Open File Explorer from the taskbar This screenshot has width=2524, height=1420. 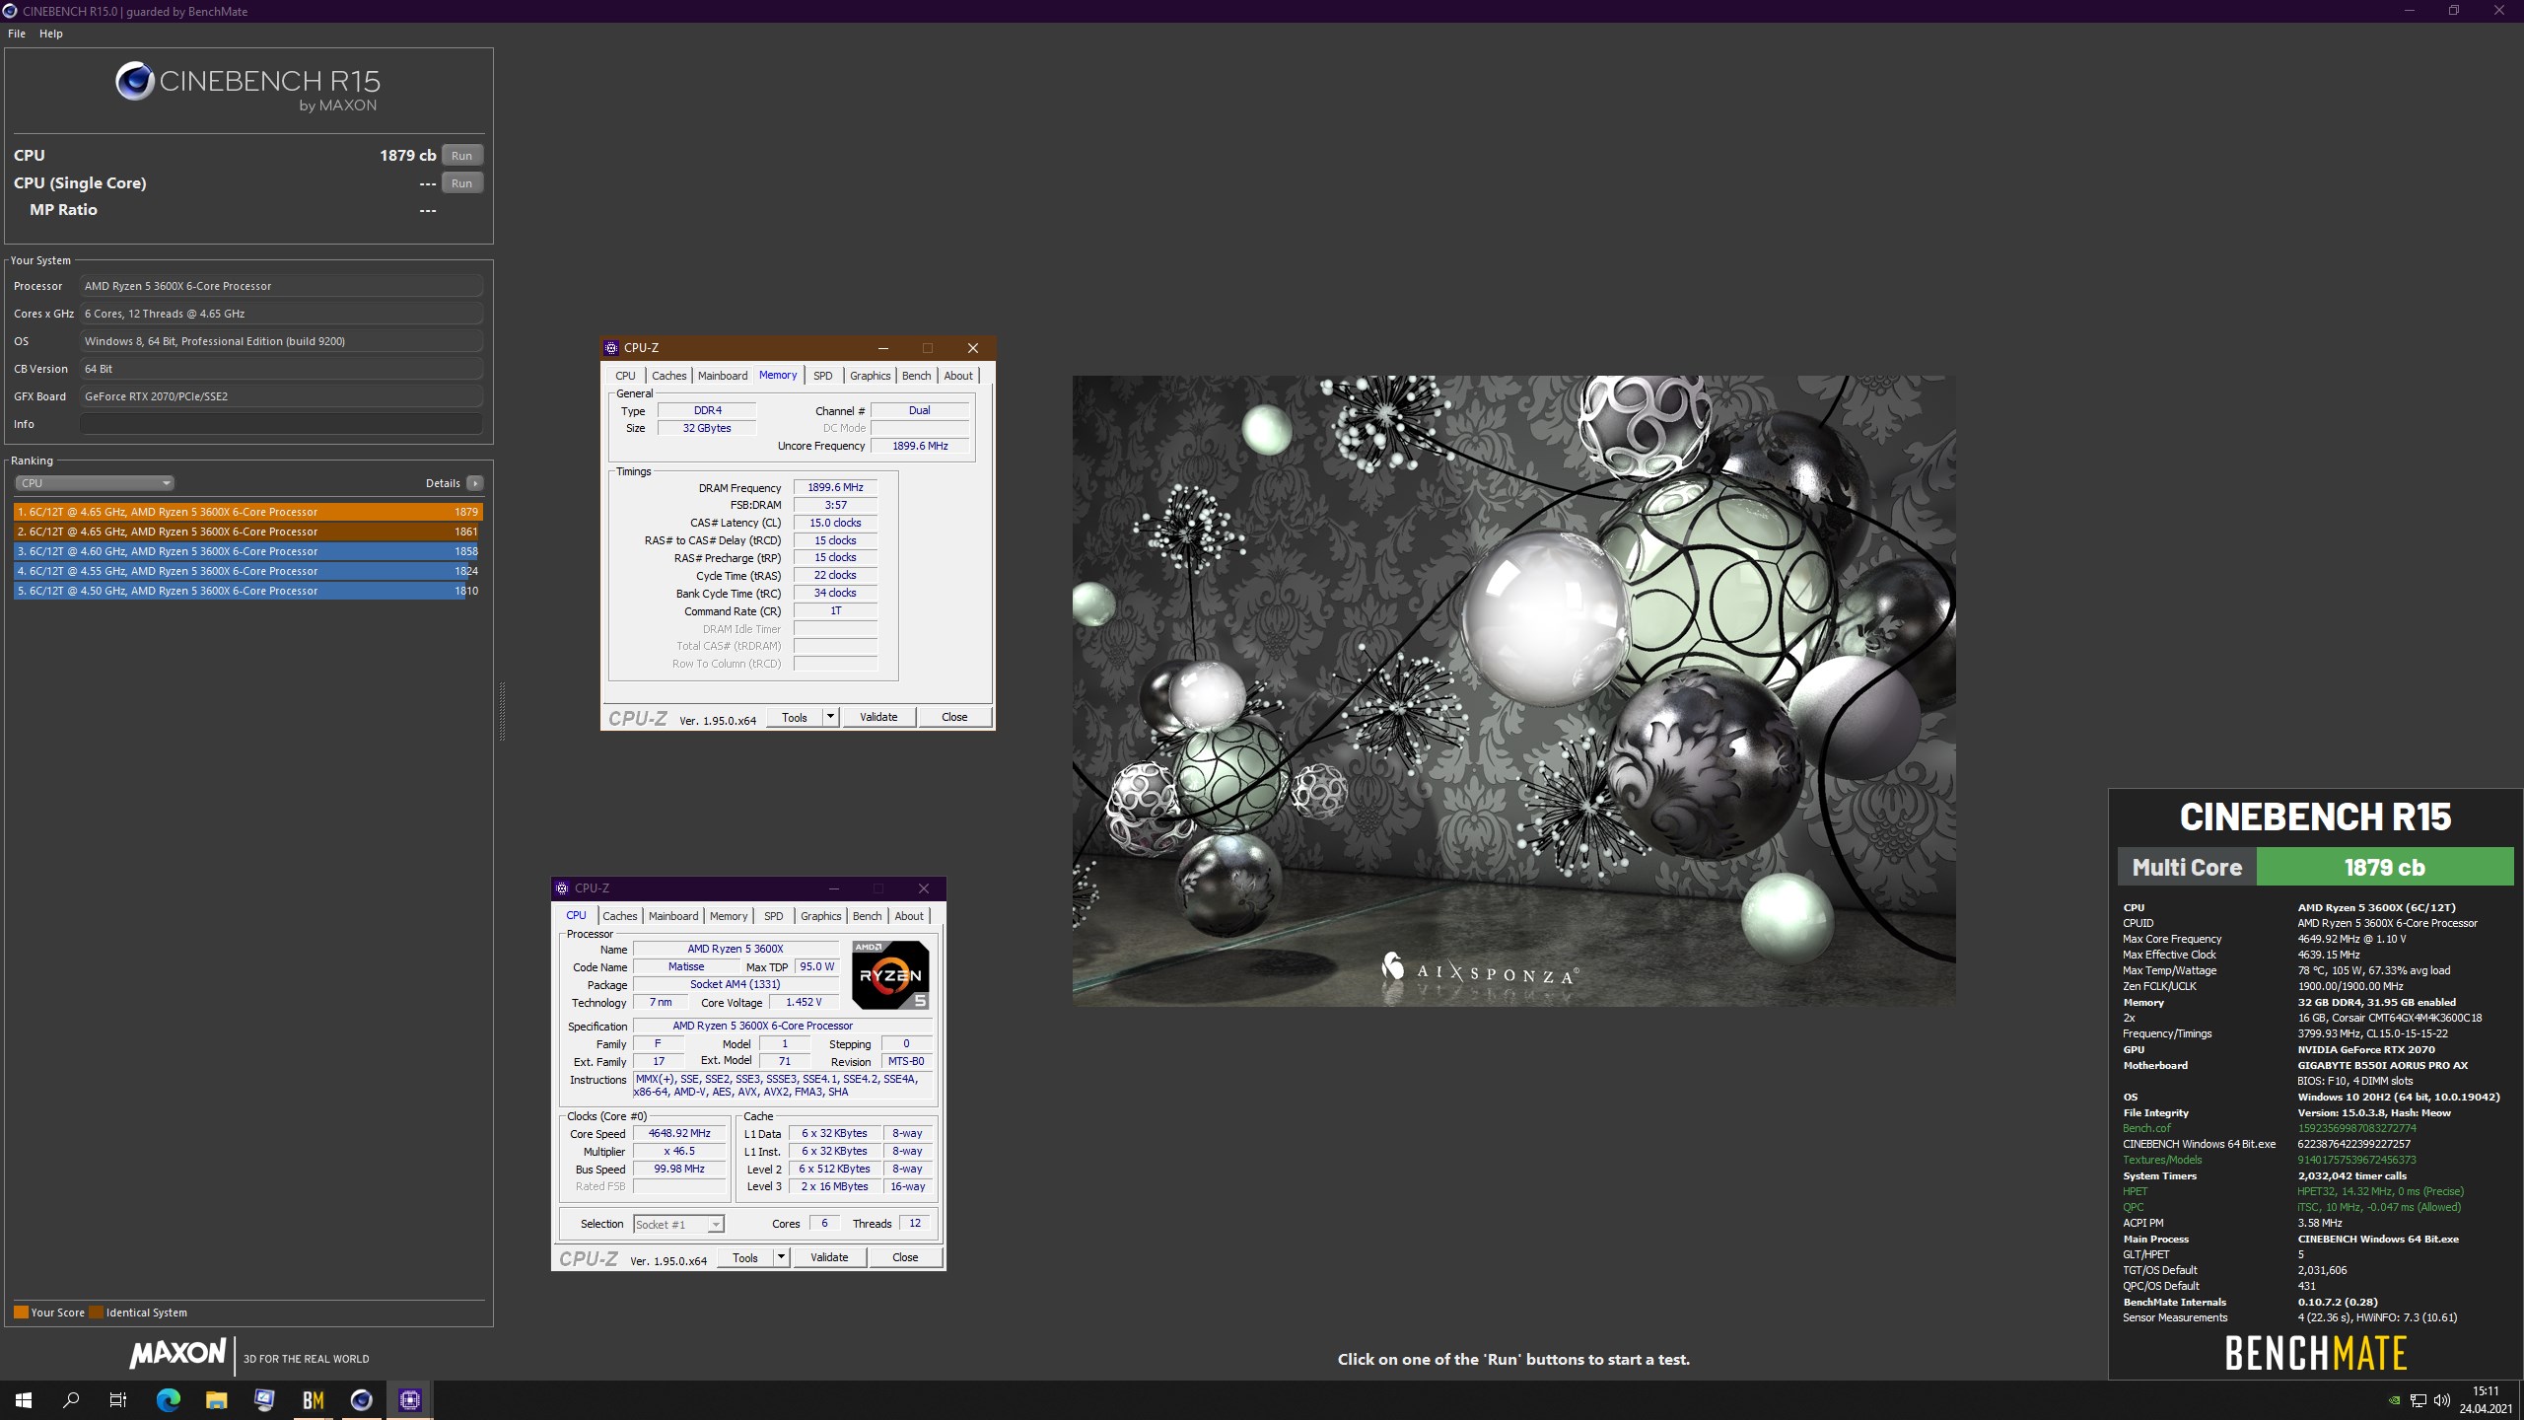click(216, 1399)
